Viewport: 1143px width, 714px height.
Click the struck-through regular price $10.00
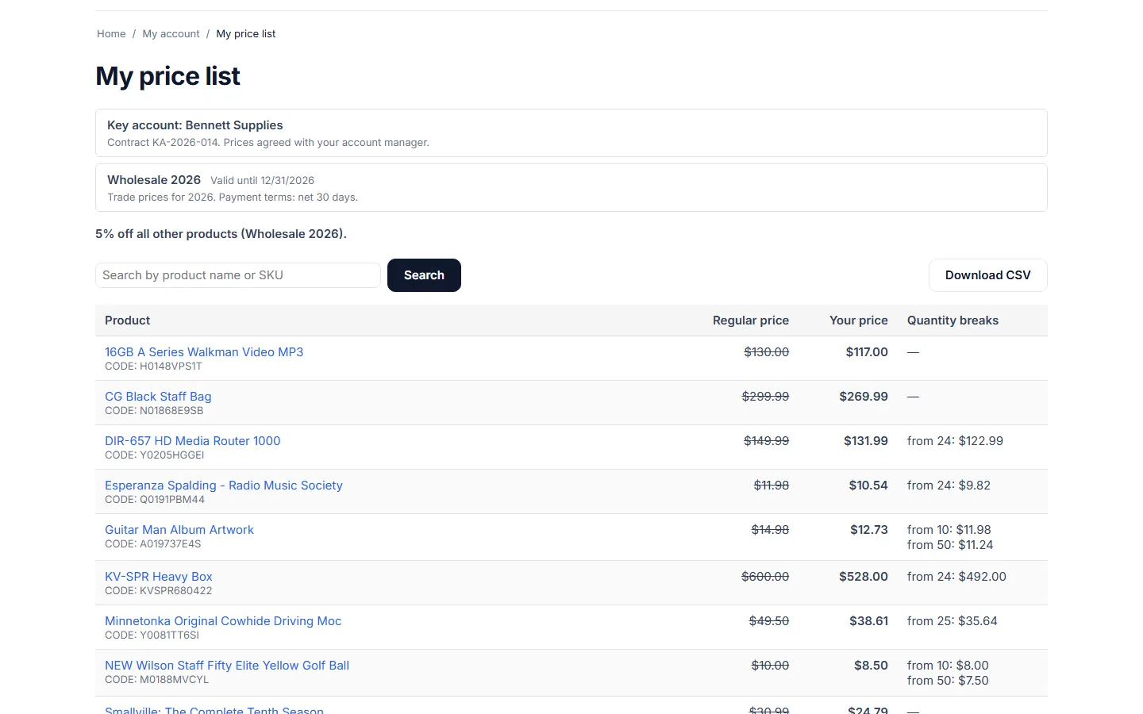pyautogui.click(x=770, y=666)
